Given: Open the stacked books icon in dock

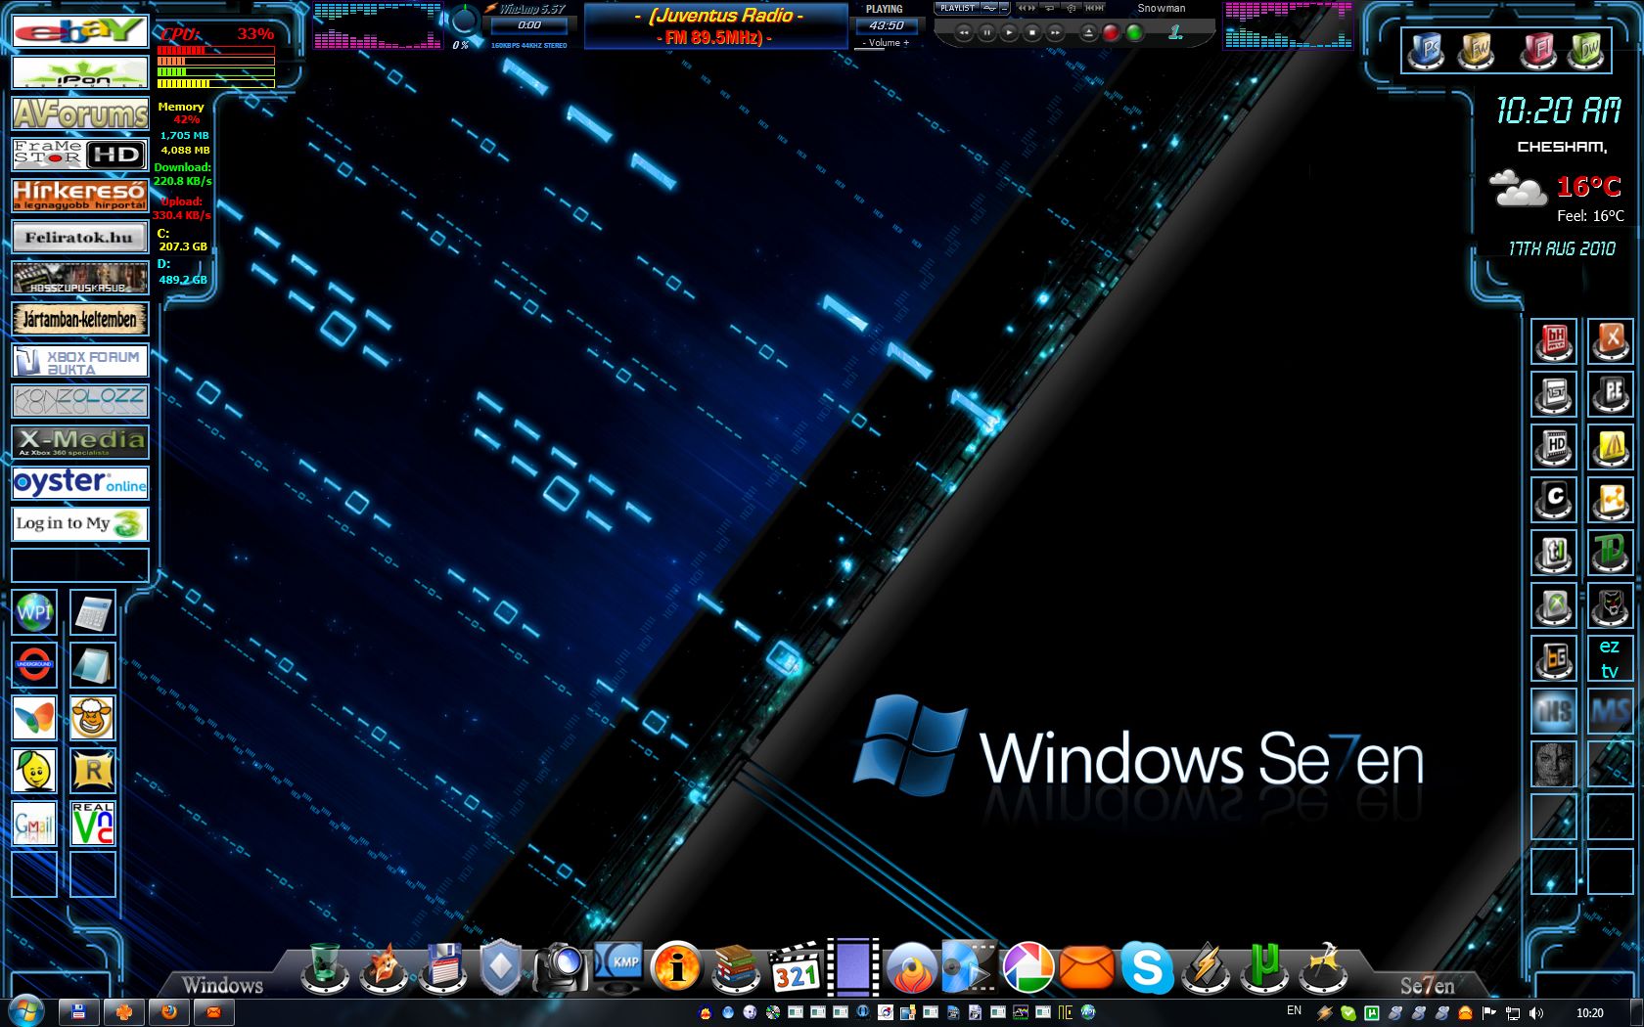Looking at the screenshot, I should tap(736, 968).
